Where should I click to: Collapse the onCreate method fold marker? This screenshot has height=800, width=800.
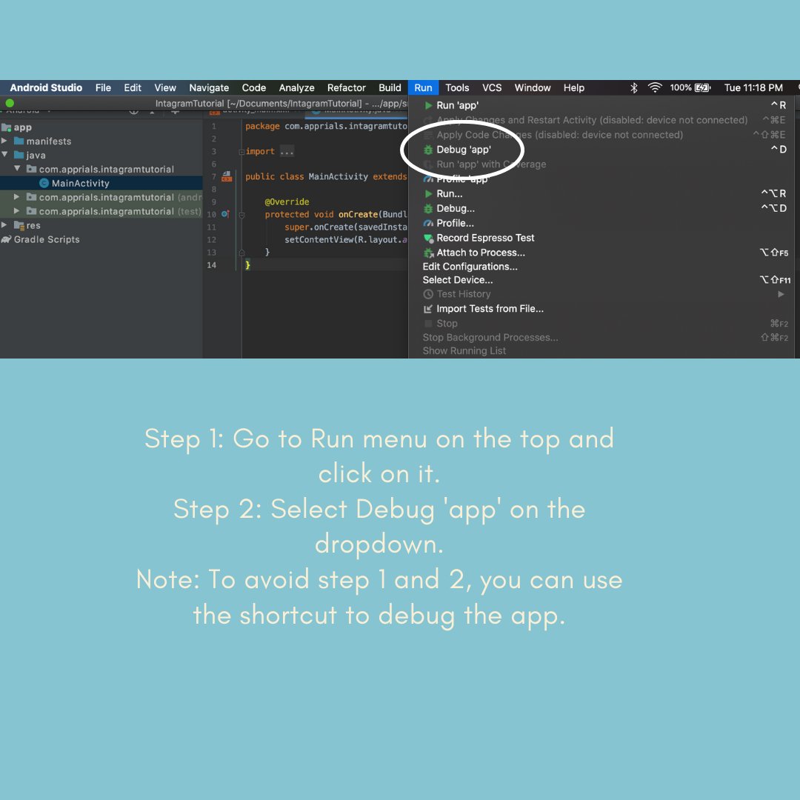[x=241, y=216]
